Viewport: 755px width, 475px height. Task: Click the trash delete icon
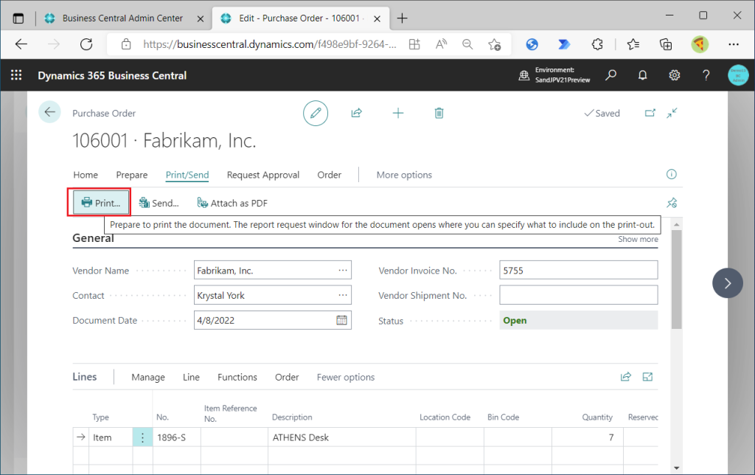tap(439, 113)
